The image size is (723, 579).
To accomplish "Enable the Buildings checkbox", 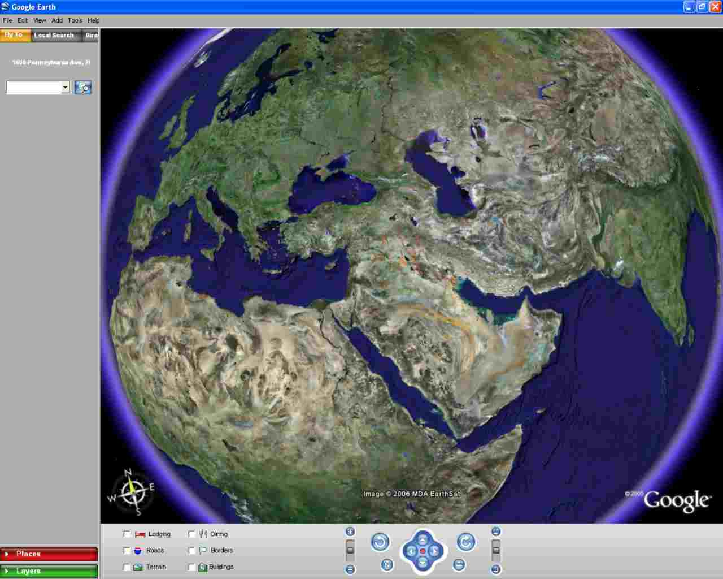I will coord(191,567).
